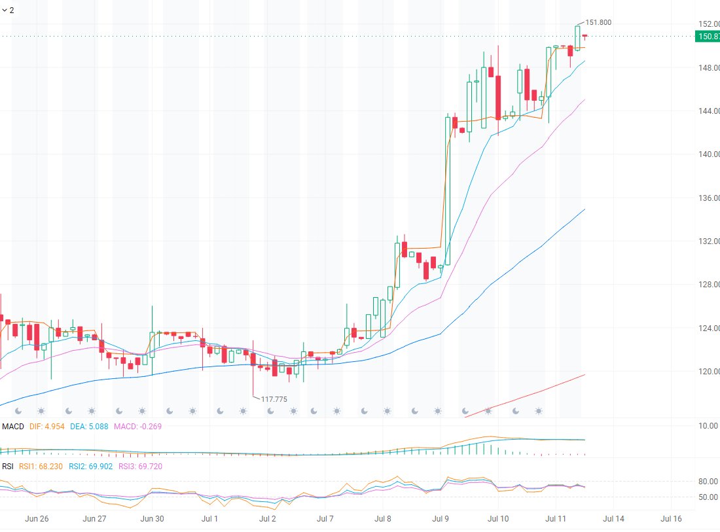
Task: Click the Jul 11 date label
Action: pos(556,519)
